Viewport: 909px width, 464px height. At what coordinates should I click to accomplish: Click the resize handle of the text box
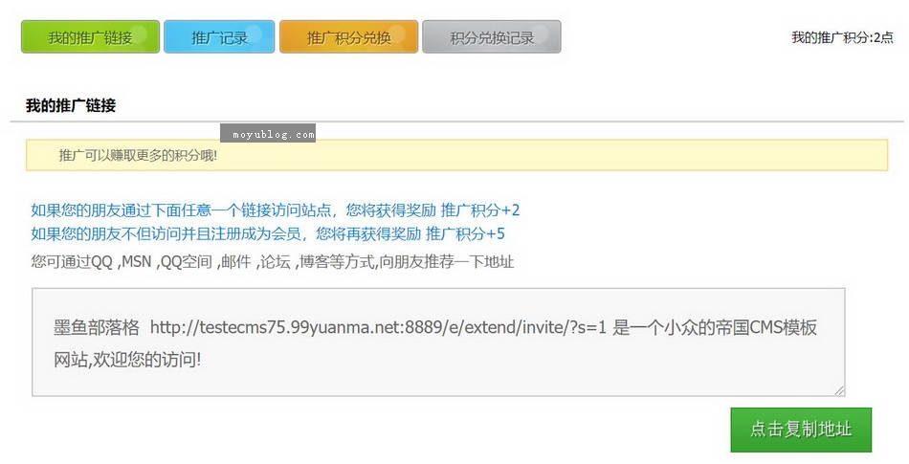pyautogui.click(x=839, y=389)
